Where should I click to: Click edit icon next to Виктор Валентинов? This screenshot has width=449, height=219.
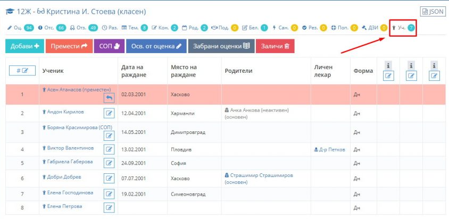pos(109,149)
